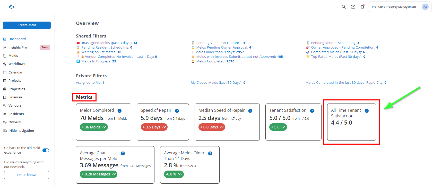Screen dimensions: 433x187
Task: Open the notifications bell
Action: pos(362,7)
